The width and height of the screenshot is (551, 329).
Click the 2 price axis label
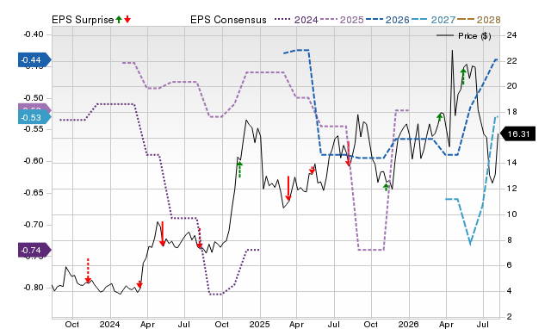tap(509, 317)
